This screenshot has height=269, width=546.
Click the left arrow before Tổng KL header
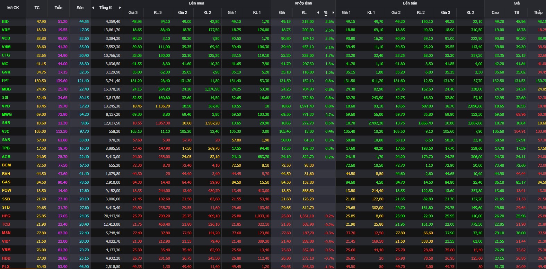click(93, 8)
